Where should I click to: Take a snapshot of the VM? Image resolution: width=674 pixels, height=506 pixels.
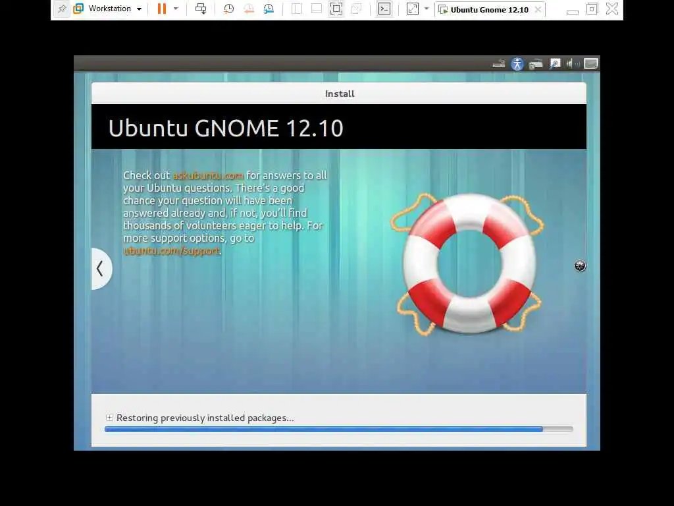228,9
